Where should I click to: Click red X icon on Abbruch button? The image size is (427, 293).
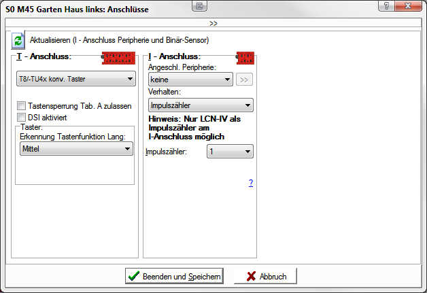coord(251,276)
